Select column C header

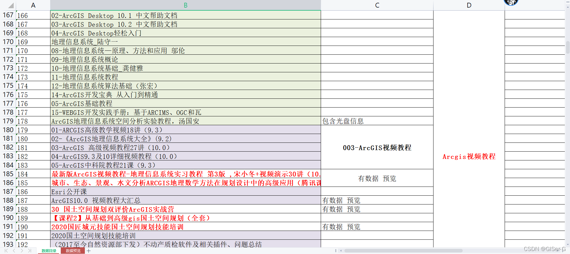pyautogui.click(x=377, y=5)
